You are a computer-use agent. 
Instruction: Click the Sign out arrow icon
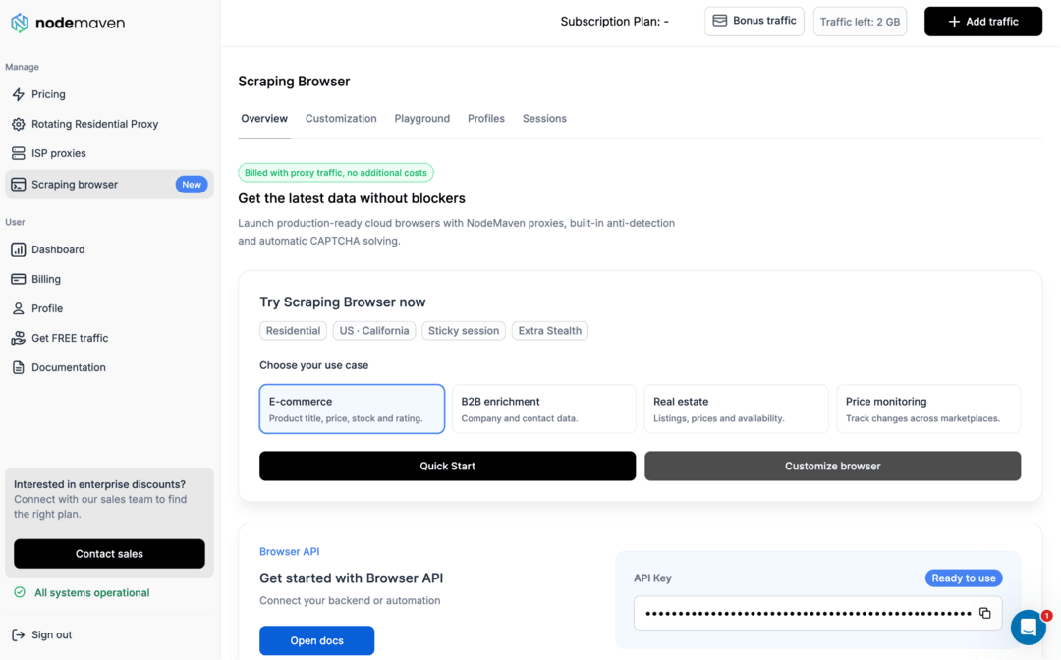point(19,635)
